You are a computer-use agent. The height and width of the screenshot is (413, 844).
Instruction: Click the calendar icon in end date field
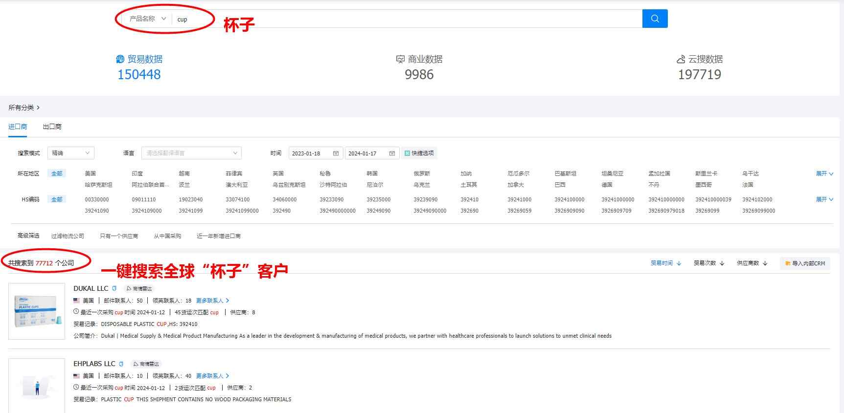[x=392, y=153]
